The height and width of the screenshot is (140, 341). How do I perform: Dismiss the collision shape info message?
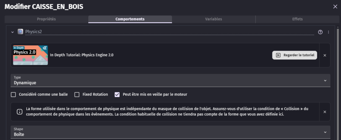click(325, 112)
